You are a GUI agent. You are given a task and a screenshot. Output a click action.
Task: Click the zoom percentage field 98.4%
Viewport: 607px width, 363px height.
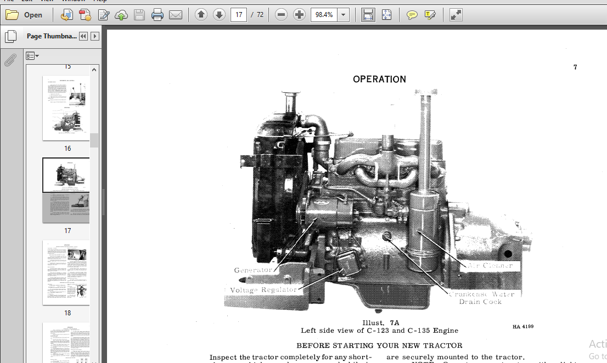[x=324, y=15]
